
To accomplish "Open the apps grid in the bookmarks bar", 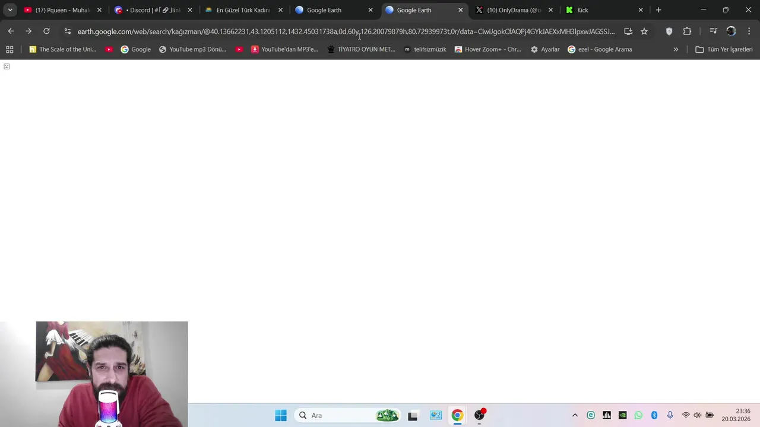I will click(9, 49).
